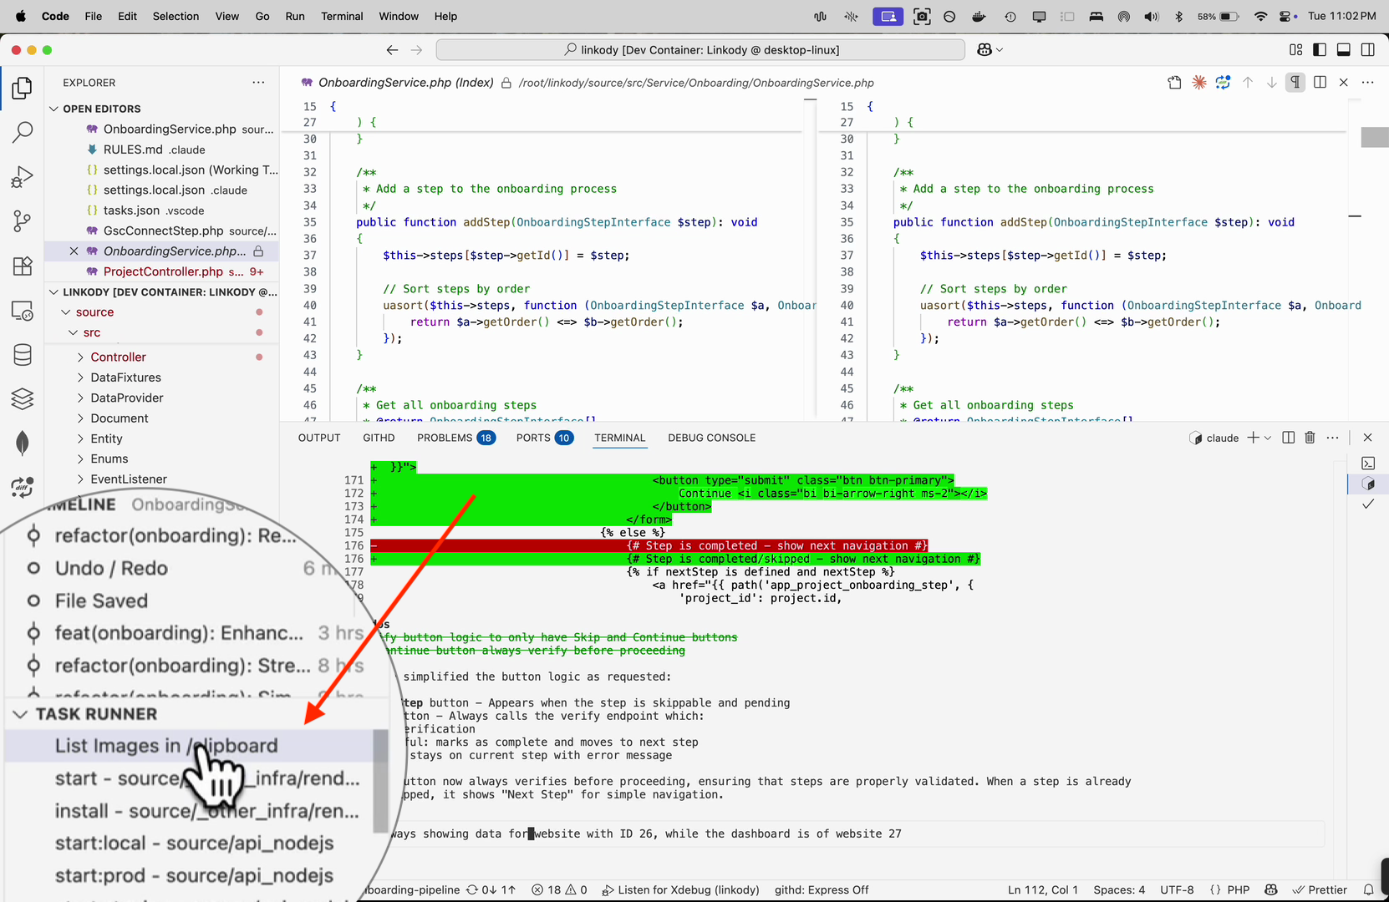Viewport: 1389px width, 902px height.
Task: Select the first shell terminal in the terminal list
Action: (x=1368, y=463)
